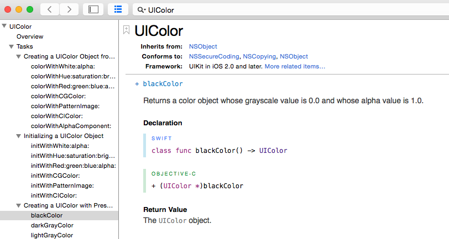Click the OBJECTIVE-C declaration label
The height and width of the screenshot is (239, 449).
click(174, 174)
